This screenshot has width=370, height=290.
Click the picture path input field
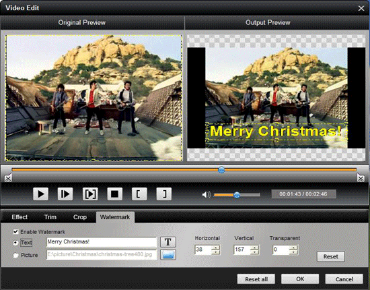(102, 255)
